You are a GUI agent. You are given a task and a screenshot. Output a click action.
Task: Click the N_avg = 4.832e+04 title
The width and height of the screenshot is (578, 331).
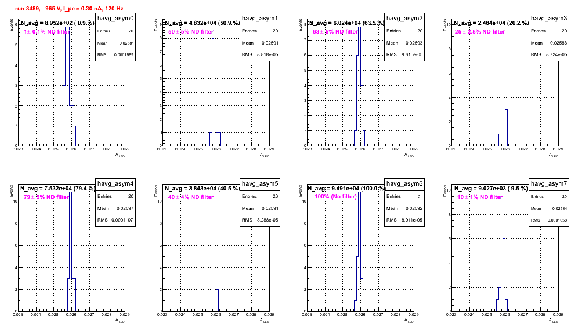point(202,23)
